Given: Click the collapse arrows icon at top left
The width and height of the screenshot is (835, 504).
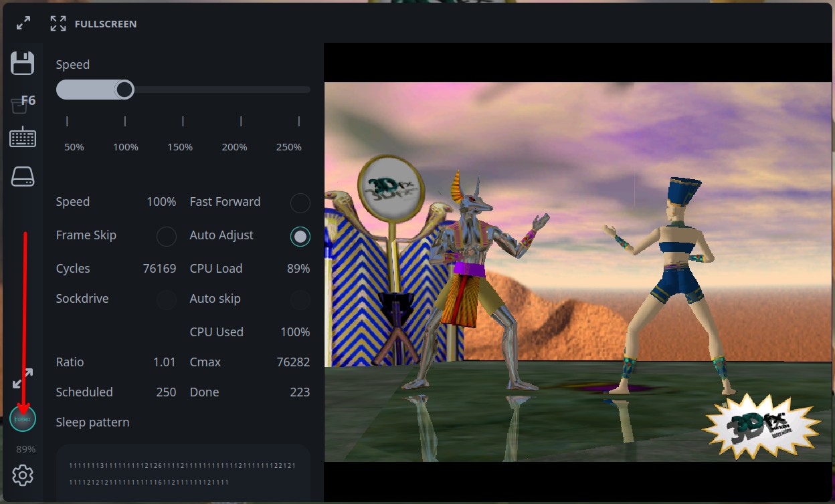Looking at the screenshot, I should [23, 23].
